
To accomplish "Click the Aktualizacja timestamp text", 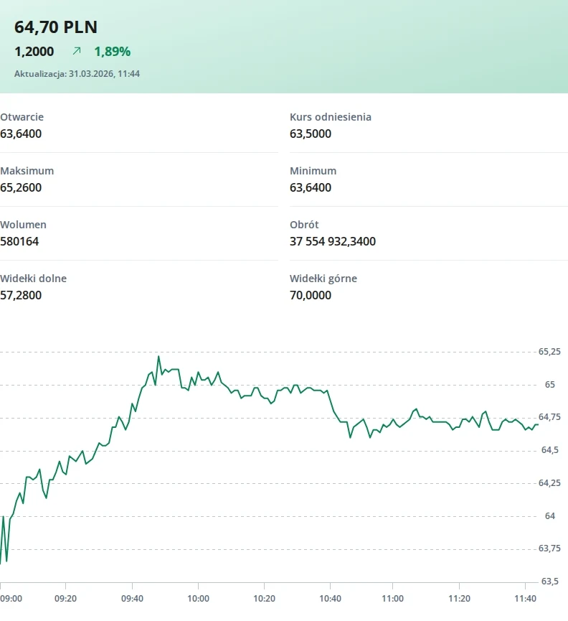I will [77, 73].
